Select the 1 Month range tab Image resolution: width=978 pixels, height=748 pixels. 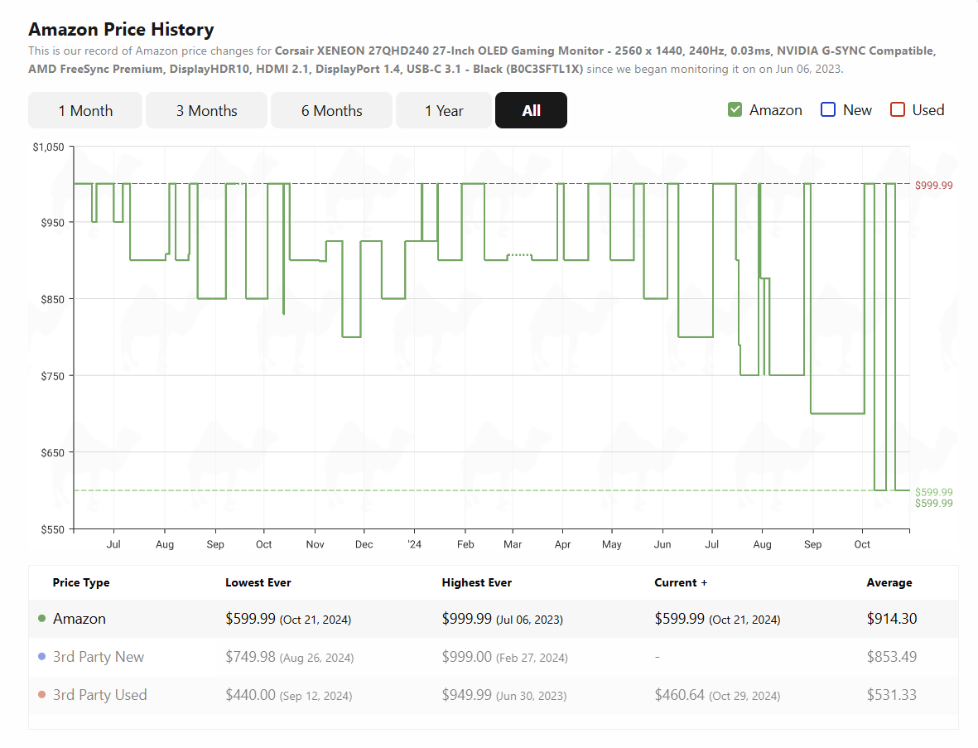[85, 110]
